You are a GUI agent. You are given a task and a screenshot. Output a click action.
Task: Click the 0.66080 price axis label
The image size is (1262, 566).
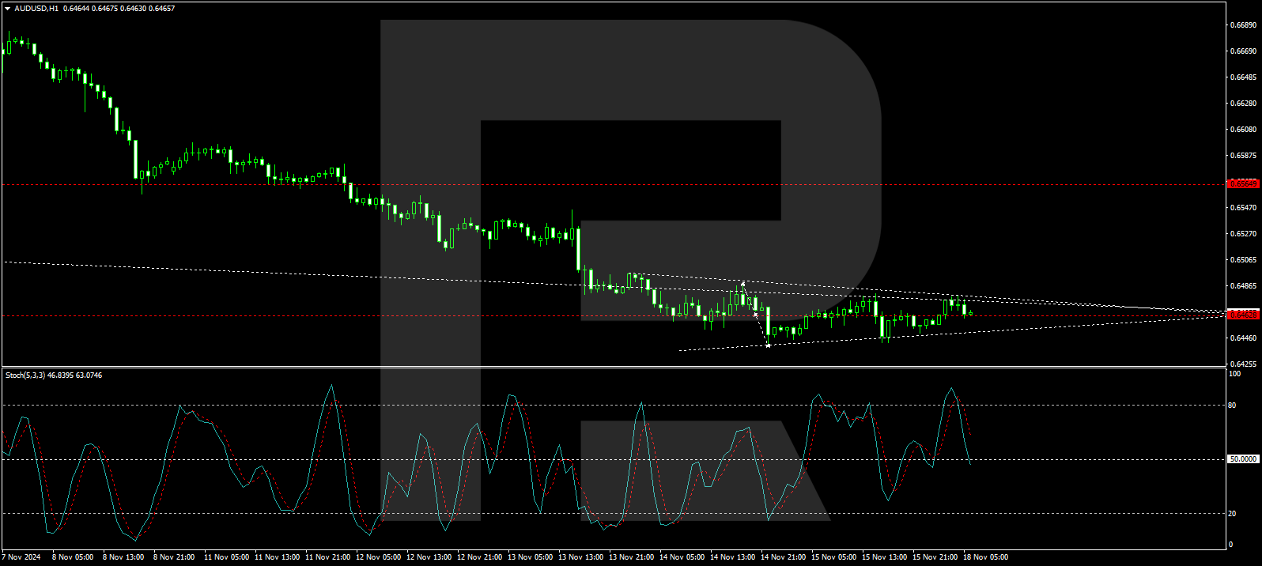(x=1243, y=130)
